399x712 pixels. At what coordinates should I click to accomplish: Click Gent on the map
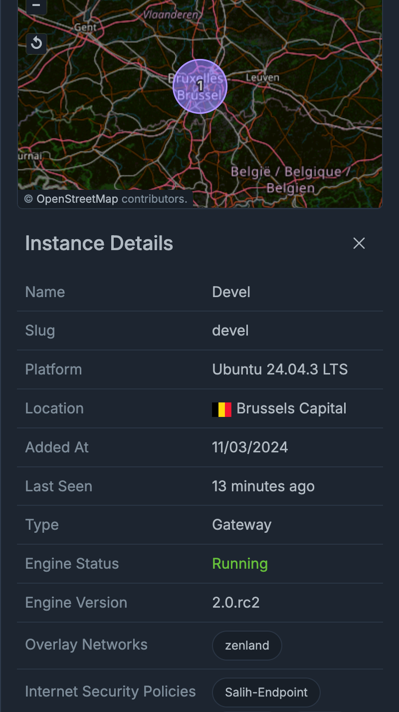(x=85, y=27)
